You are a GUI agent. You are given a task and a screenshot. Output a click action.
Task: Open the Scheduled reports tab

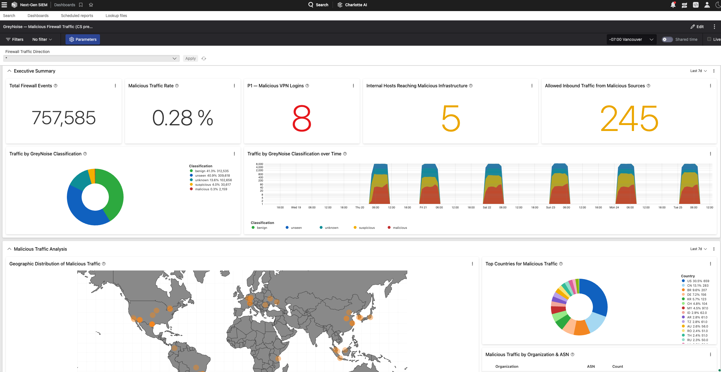coord(77,16)
